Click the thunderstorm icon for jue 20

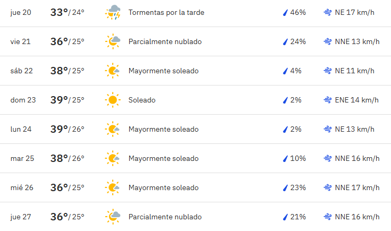(113, 12)
